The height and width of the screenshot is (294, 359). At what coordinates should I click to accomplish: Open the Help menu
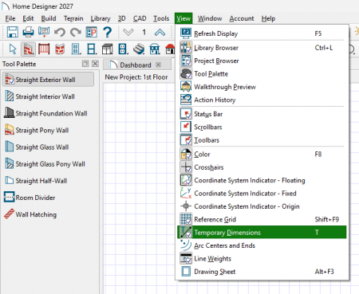click(x=268, y=18)
